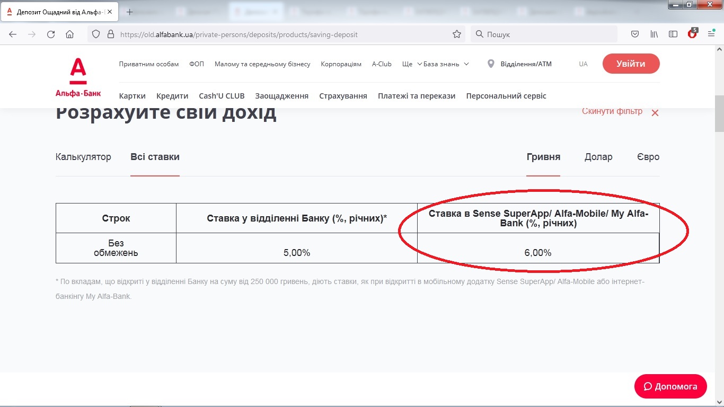The image size is (724, 407).
Task: Click the red X reset filter icon
Action: [655, 113]
